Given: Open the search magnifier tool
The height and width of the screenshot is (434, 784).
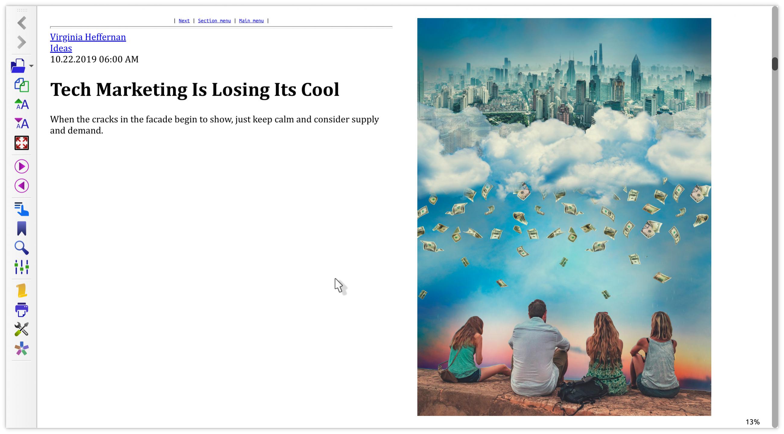Looking at the screenshot, I should [x=22, y=248].
